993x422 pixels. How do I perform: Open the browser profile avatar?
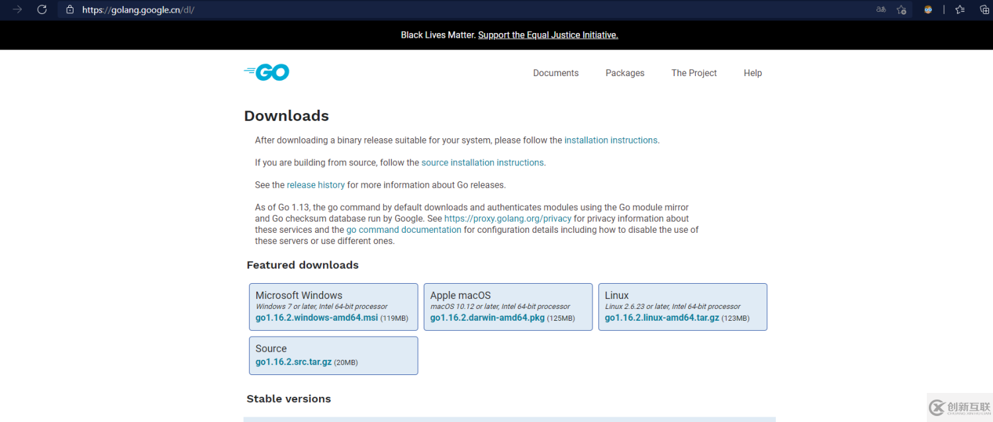coord(928,9)
